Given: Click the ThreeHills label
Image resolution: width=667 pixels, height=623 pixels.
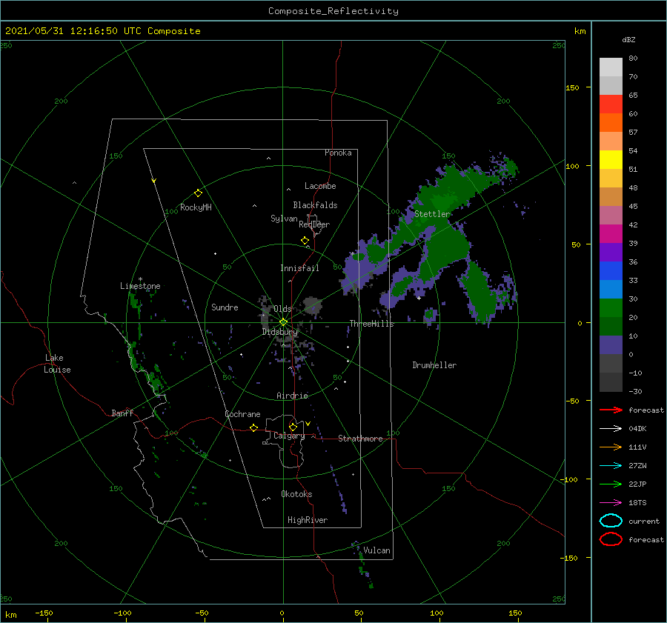Looking at the screenshot, I should (372, 324).
